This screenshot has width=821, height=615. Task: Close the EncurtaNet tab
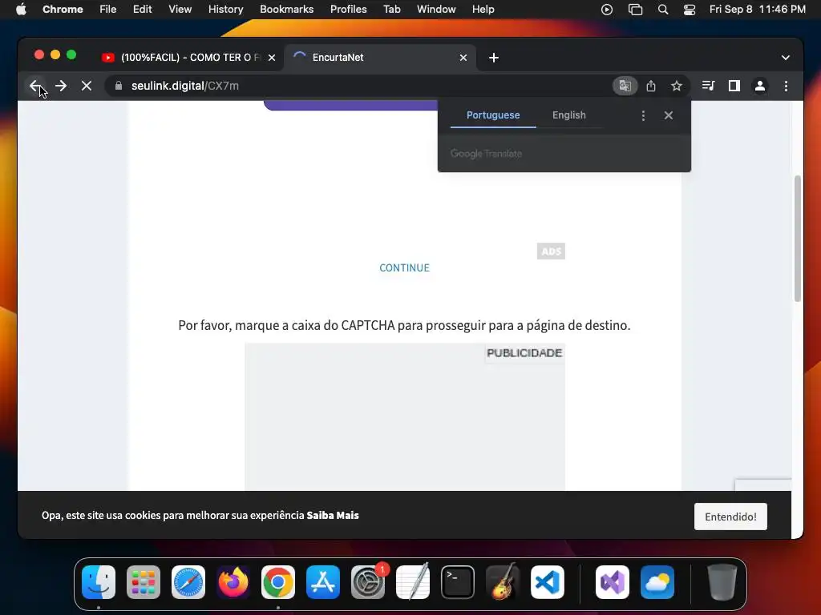coord(463,58)
